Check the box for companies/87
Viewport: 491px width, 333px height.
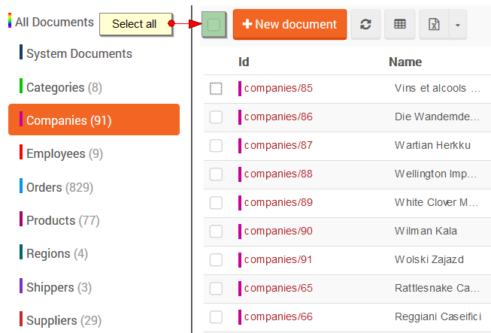(x=216, y=146)
